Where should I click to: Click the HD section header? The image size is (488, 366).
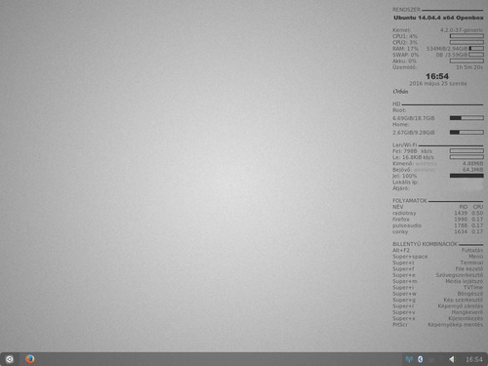point(396,104)
